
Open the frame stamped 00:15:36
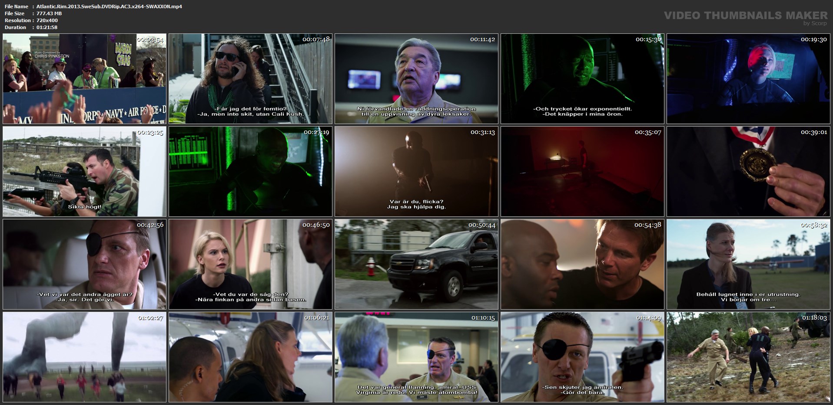pyautogui.click(x=582, y=78)
